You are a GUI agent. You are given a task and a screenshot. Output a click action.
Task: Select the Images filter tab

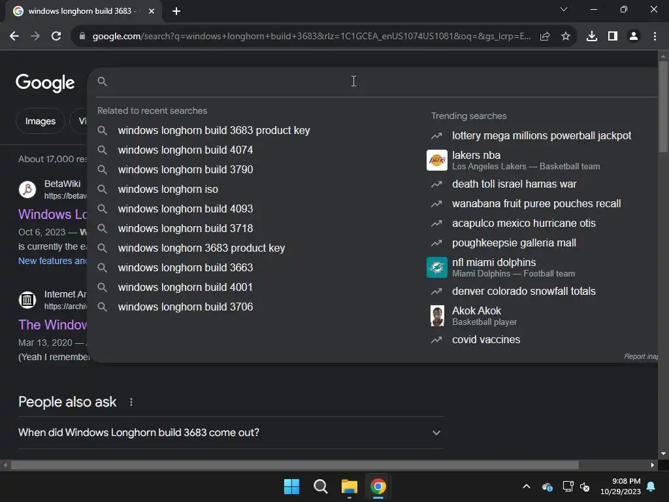click(x=40, y=121)
